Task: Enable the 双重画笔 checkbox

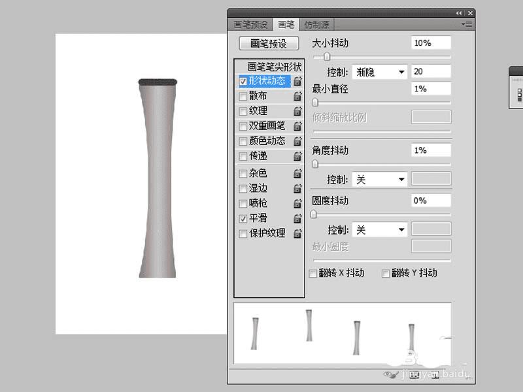Action: [243, 126]
